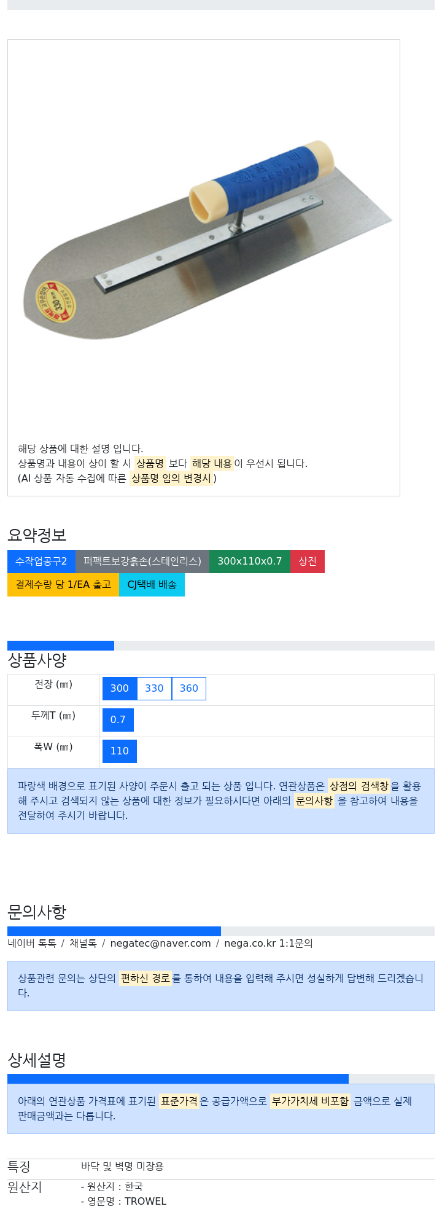Screen dimensions: 442x1209
Task: Click the 상진 brand tag
Action: click(308, 561)
